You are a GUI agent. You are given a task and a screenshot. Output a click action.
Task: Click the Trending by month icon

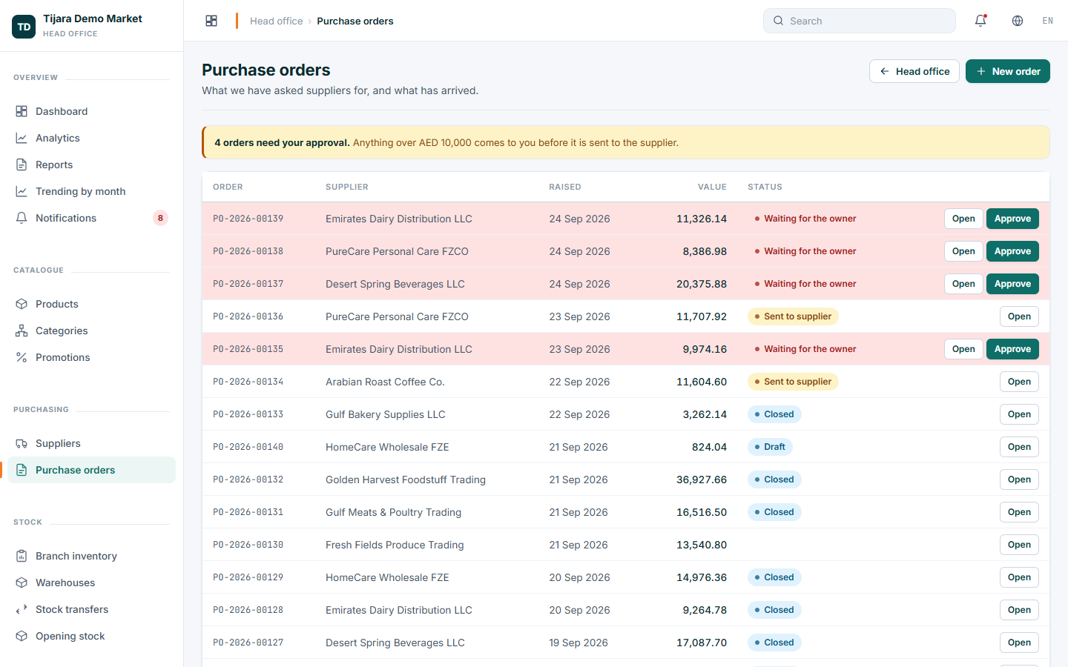[x=22, y=191]
